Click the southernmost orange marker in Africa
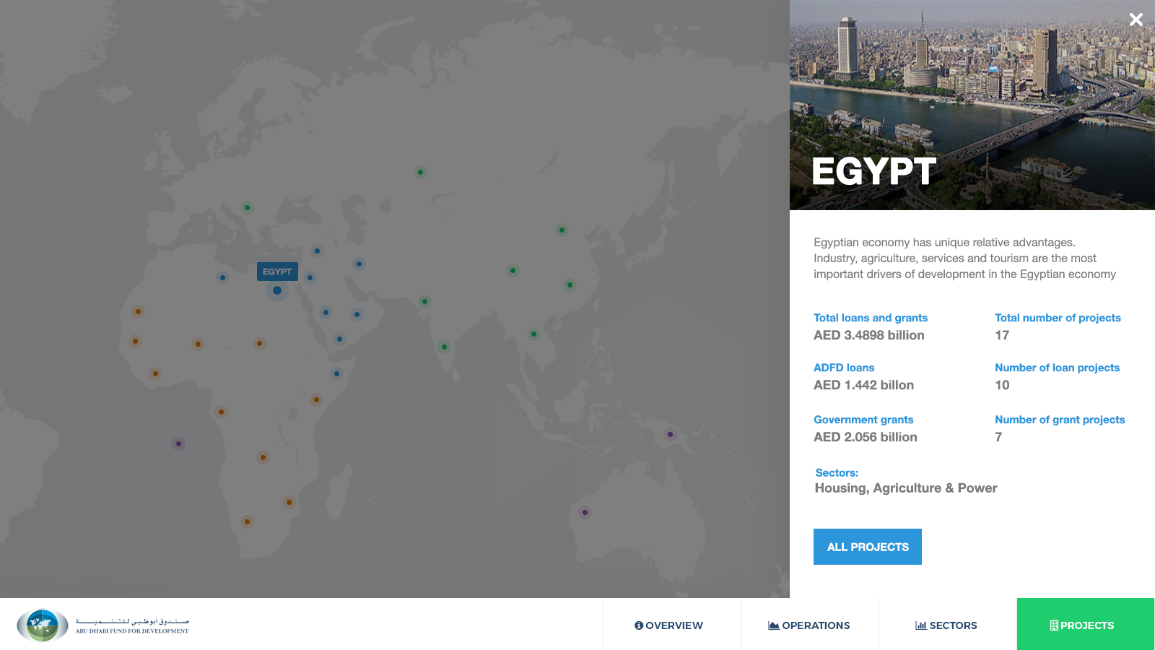The width and height of the screenshot is (1155, 650). (247, 521)
